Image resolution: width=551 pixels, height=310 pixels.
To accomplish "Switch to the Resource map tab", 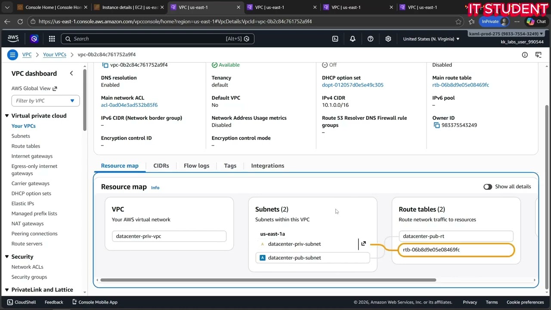I will coord(120,166).
